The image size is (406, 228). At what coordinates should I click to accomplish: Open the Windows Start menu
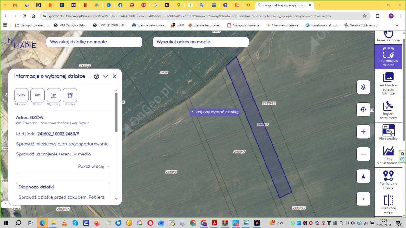6,223
